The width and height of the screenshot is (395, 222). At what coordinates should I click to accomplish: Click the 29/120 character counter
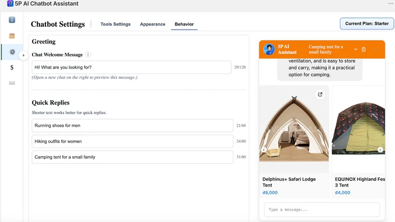click(x=240, y=67)
